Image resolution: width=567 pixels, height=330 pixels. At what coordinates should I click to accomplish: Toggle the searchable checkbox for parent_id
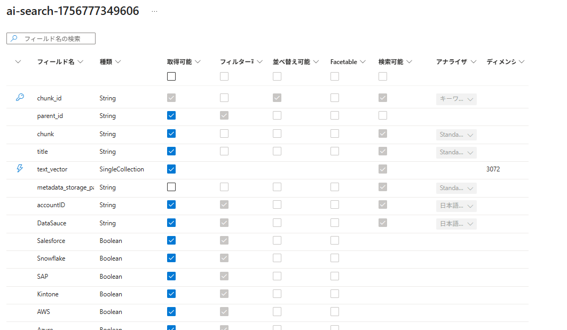383,115
